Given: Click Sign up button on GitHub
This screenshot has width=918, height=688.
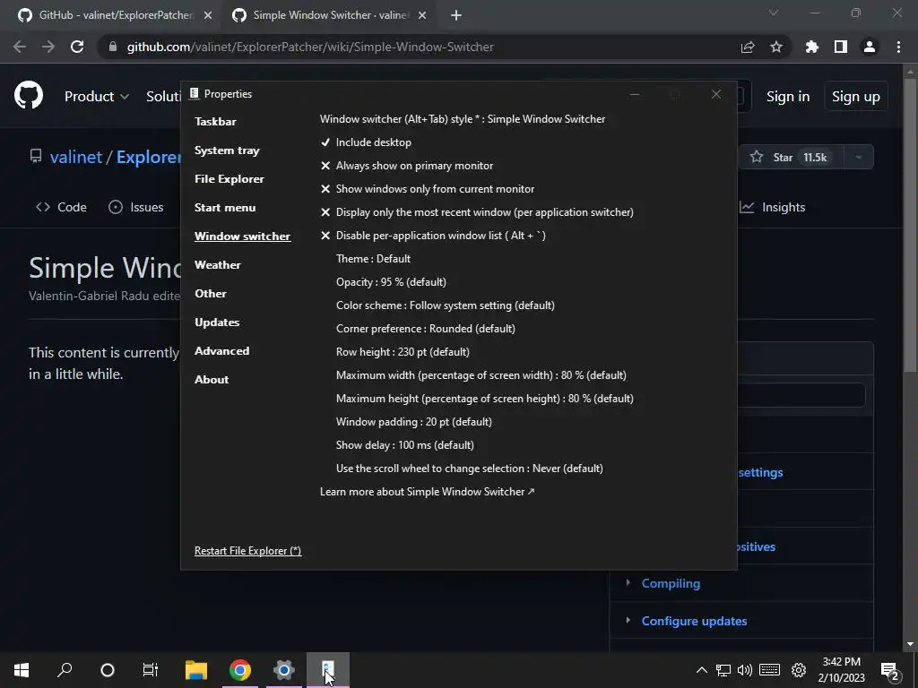Looking at the screenshot, I should [x=856, y=97].
